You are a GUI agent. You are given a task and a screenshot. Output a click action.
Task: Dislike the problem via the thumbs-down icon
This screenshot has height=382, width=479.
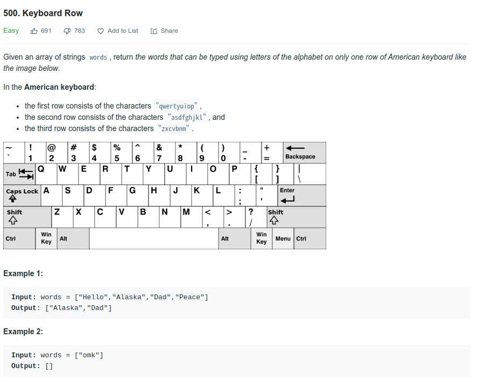[66, 31]
